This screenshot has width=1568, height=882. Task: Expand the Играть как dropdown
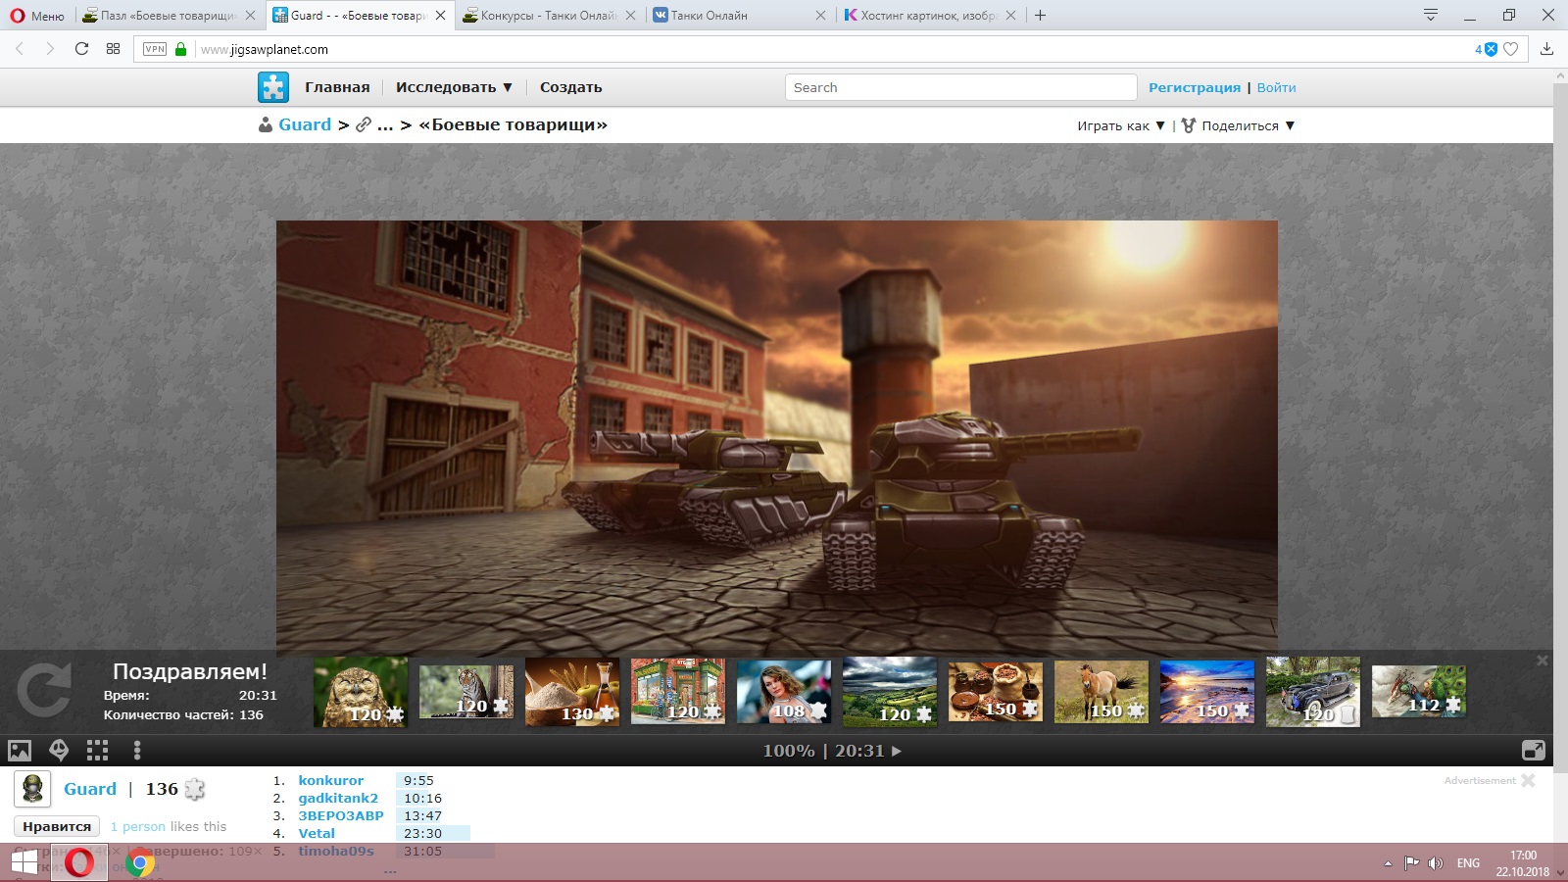click(x=1121, y=125)
